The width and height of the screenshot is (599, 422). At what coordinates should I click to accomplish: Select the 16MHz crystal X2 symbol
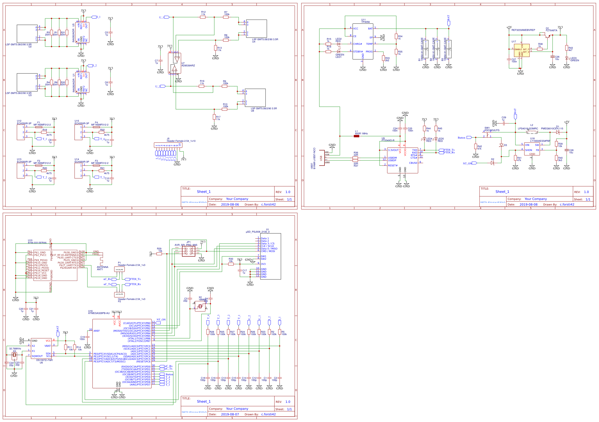(x=200, y=306)
